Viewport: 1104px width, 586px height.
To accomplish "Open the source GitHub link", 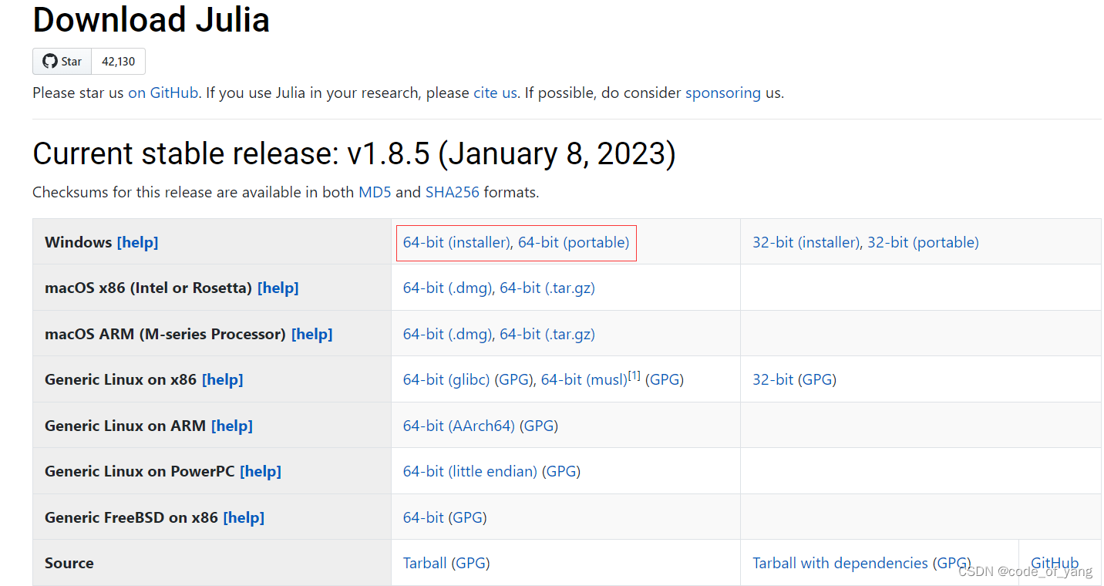I will [1055, 563].
